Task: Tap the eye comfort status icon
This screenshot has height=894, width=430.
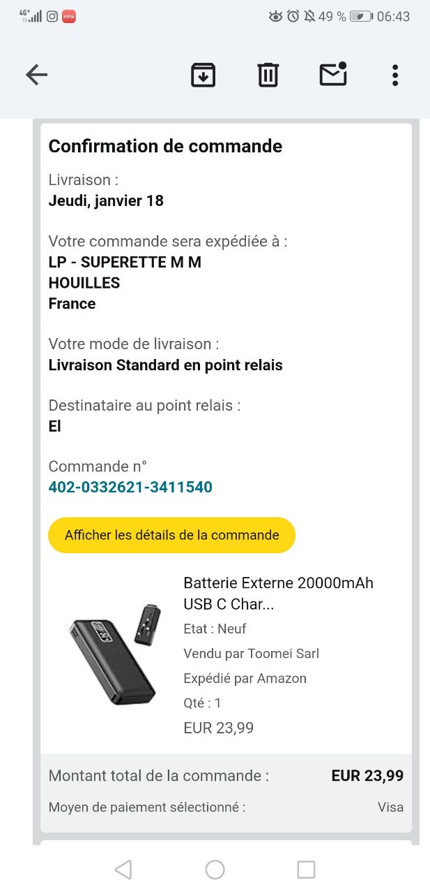Action: tap(276, 16)
